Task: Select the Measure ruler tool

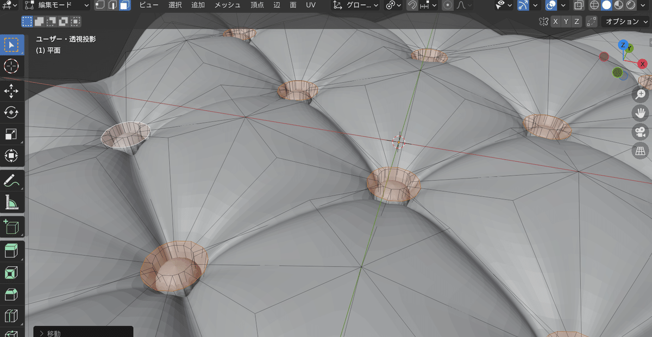Action: tap(11, 202)
